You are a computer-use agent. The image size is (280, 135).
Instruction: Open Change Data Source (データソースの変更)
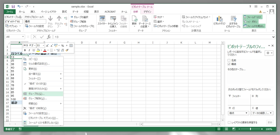(x=145, y=22)
